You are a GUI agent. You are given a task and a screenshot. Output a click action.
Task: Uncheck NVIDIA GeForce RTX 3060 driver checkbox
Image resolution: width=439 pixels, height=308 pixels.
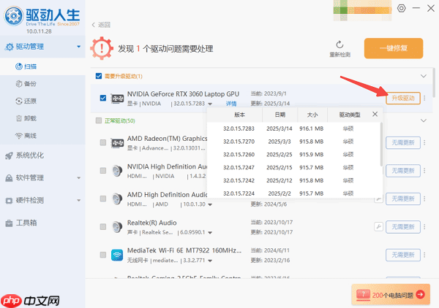pos(103,98)
